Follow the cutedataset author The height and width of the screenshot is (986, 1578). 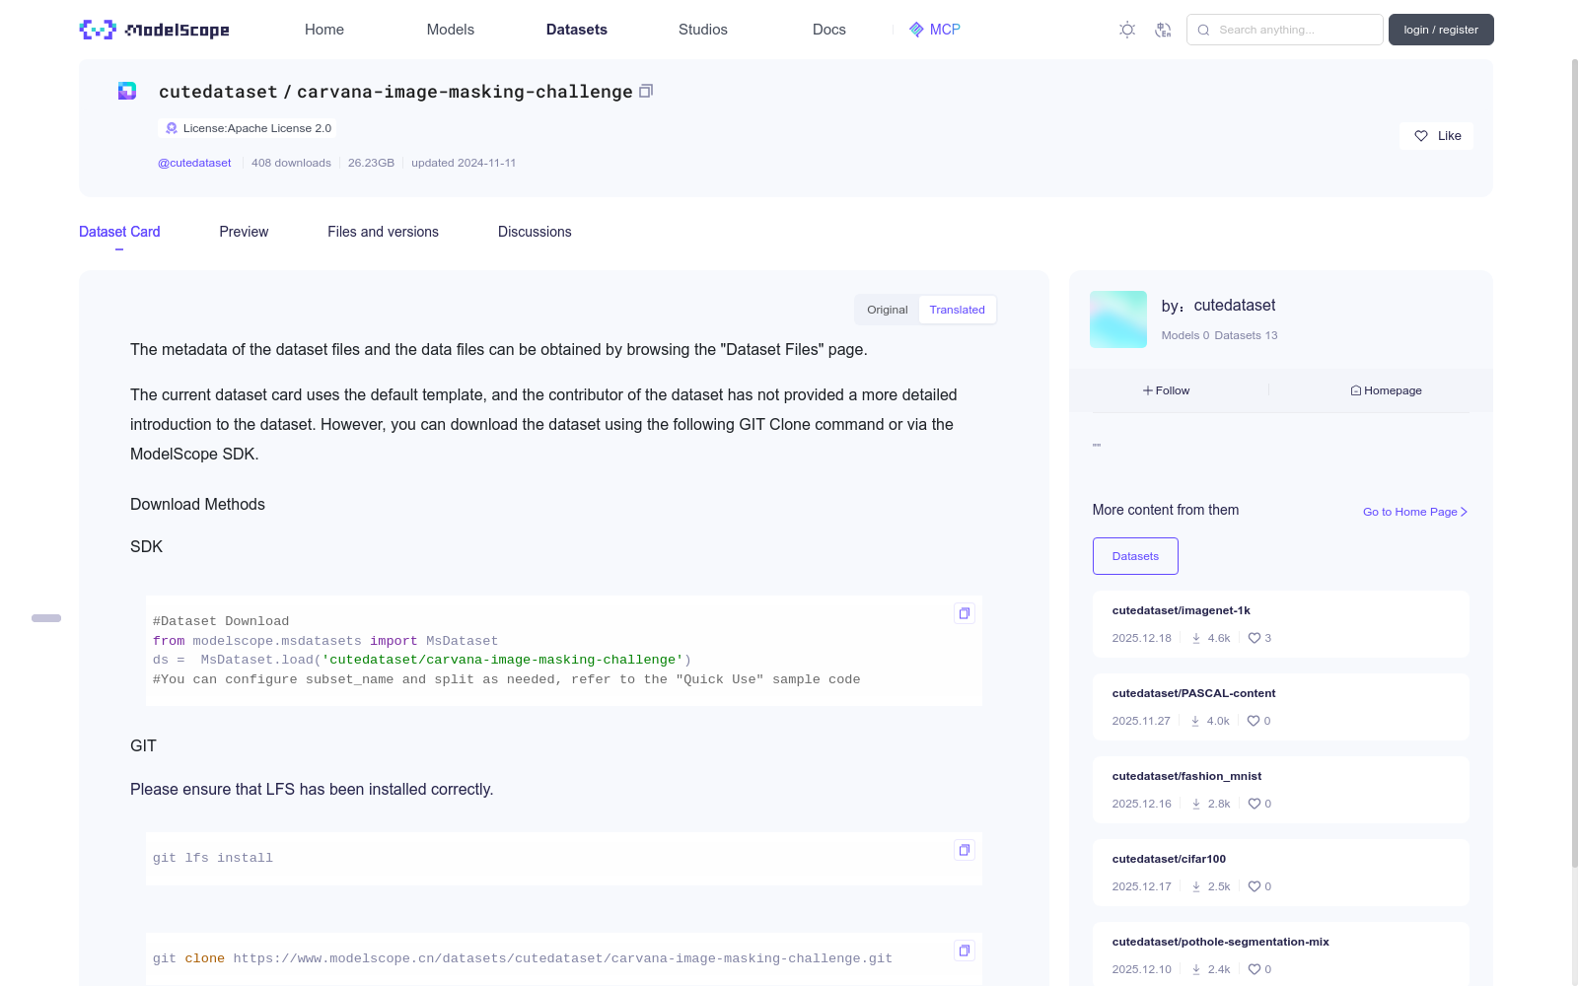[x=1167, y=390]
